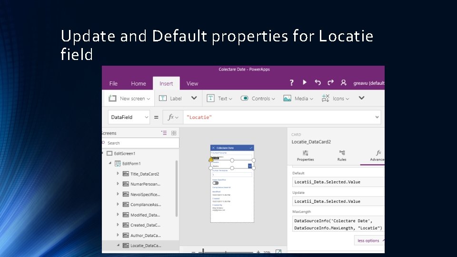457x257 pixels.
Task: Click the warning triangle on canvas
Action: [211, 159]
